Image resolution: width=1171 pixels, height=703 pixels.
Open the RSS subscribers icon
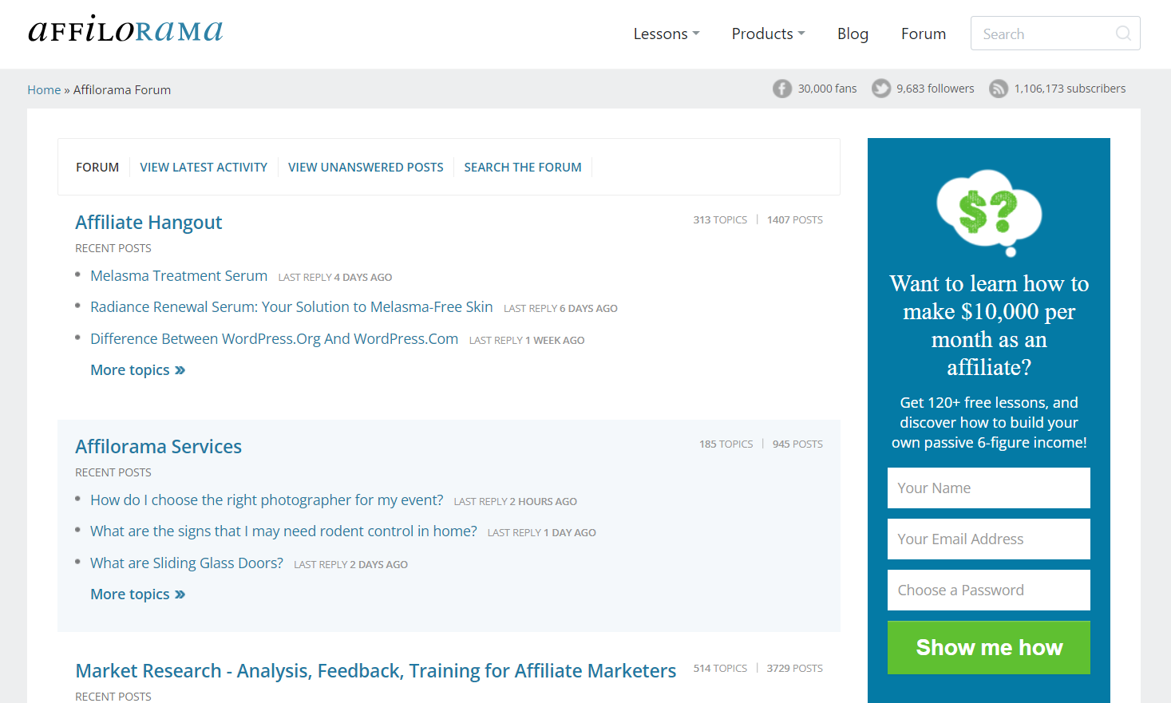coord(999,89)
